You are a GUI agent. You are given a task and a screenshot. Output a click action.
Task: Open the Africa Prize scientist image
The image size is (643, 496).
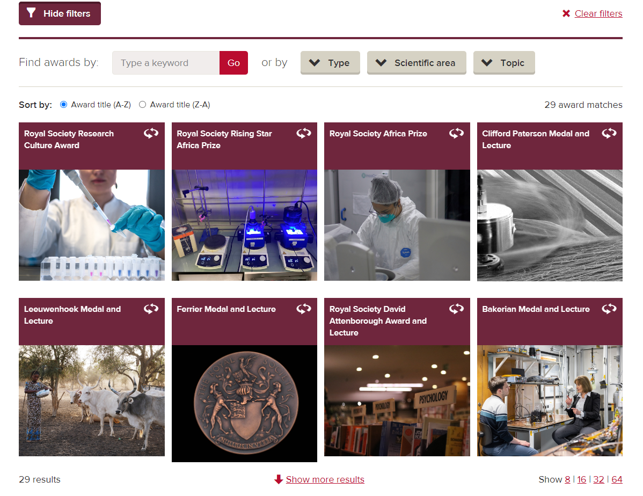[x=397, y=225]
